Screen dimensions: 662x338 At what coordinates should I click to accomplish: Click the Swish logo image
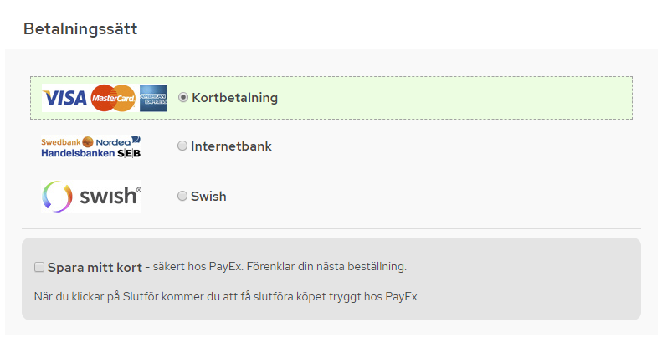pos(91,197)
